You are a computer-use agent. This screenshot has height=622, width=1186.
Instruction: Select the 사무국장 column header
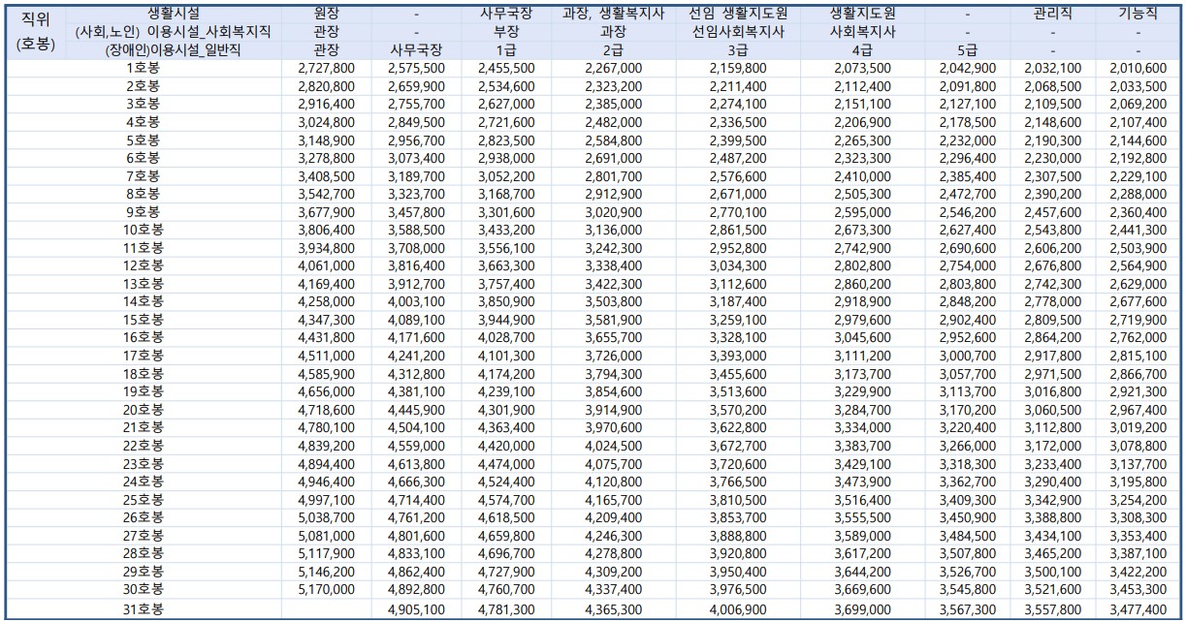pyautogui.click(x=507, y=13)
